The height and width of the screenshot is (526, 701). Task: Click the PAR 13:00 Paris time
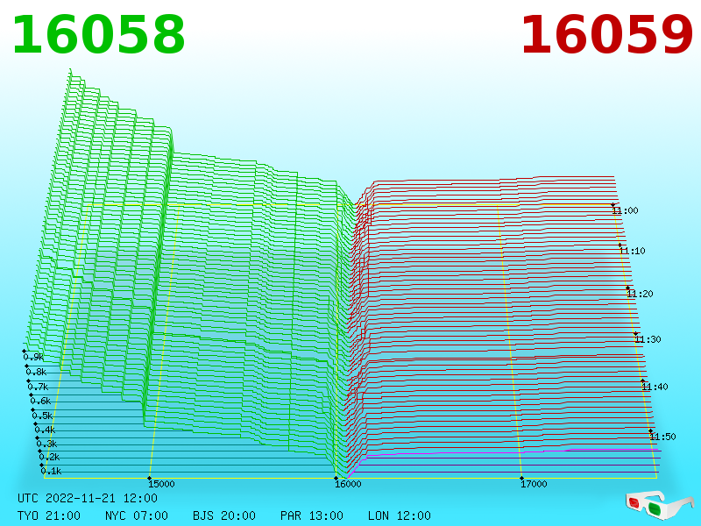click(312, 515)
